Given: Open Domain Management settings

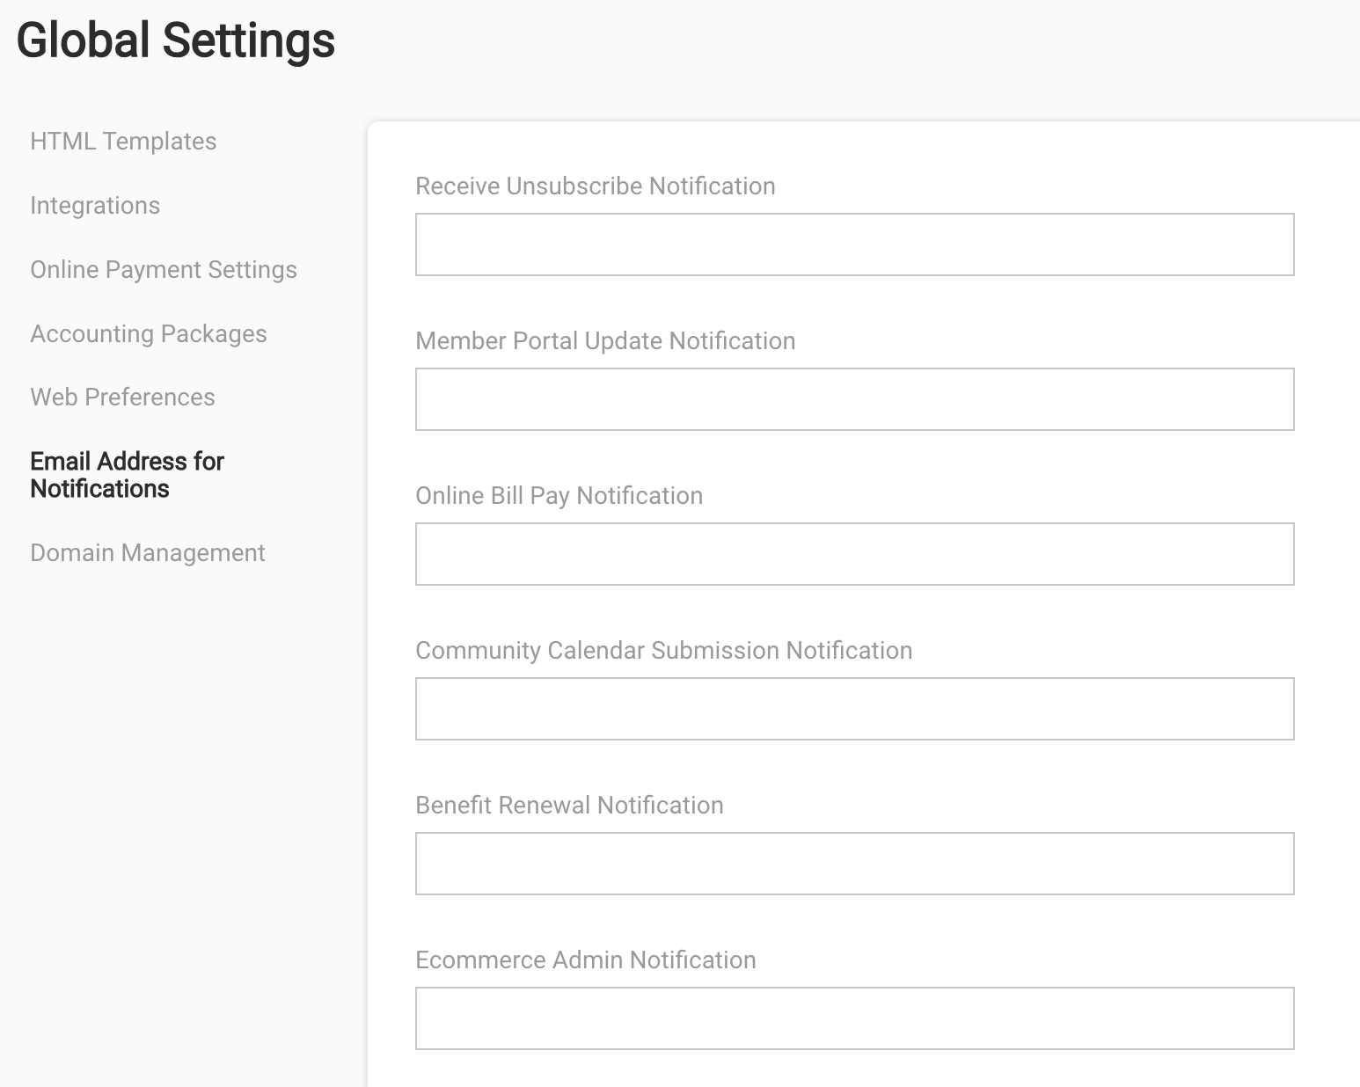Looking at the screenshot, I should click(x=148, y=553).
